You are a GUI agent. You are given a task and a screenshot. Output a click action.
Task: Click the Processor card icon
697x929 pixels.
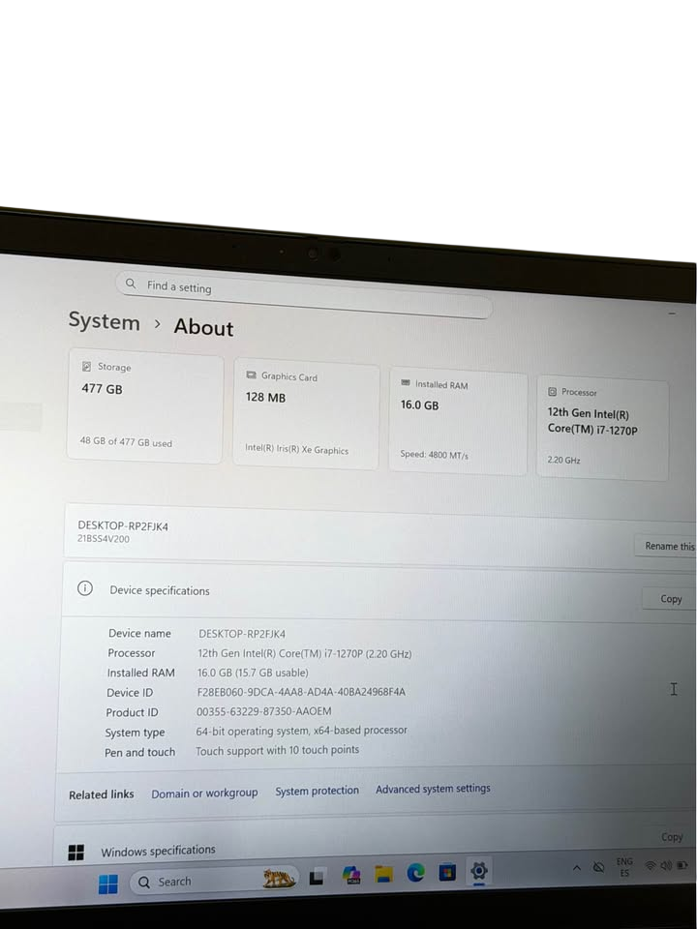(x=553, y=391)
